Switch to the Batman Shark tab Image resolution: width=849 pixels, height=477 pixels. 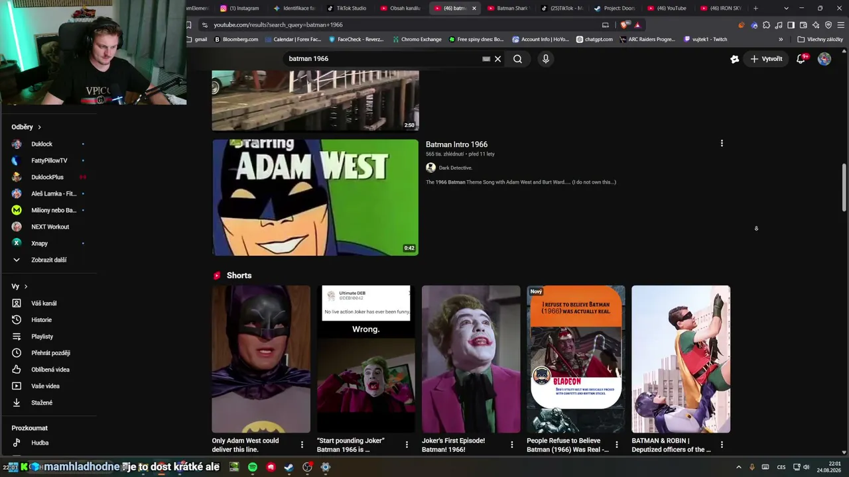[x=507, y=8]
